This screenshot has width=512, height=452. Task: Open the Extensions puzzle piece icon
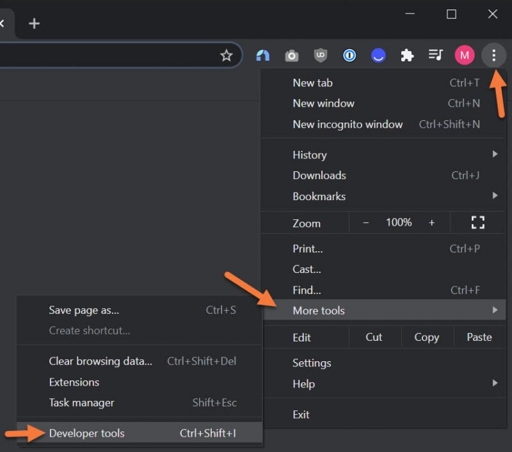[x=407, y=55]
